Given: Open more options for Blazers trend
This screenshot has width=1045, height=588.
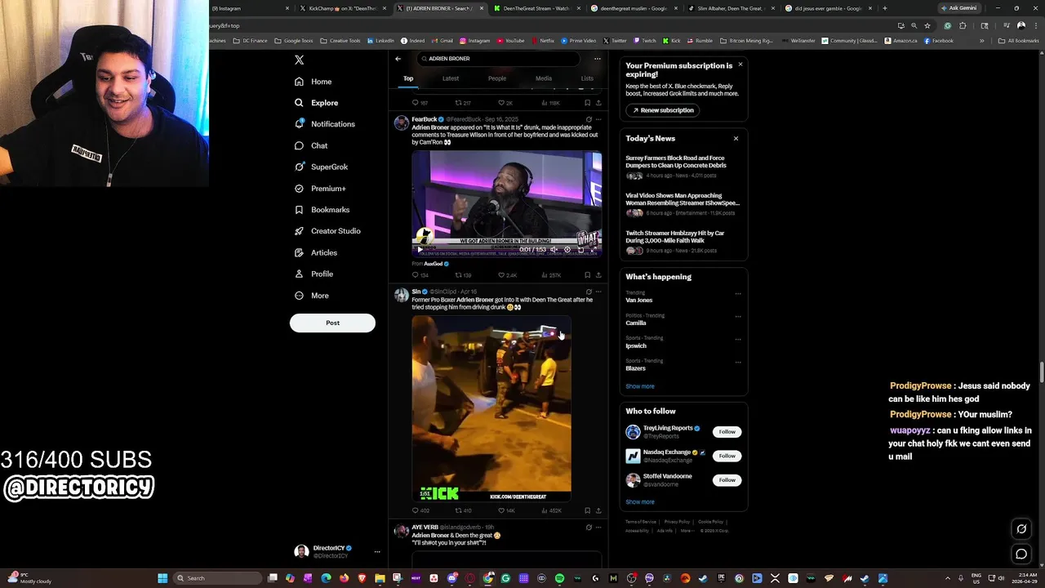Looking at the screenshot, I should pos(738,361).
